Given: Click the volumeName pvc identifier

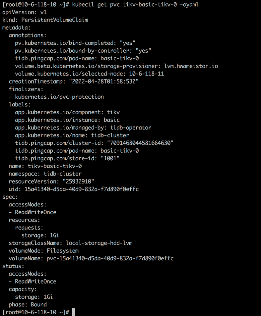Looking at the screenshot, I should (110, 258).
